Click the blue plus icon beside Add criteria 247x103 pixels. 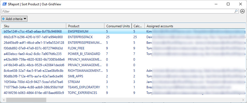(x=3, y=19)
